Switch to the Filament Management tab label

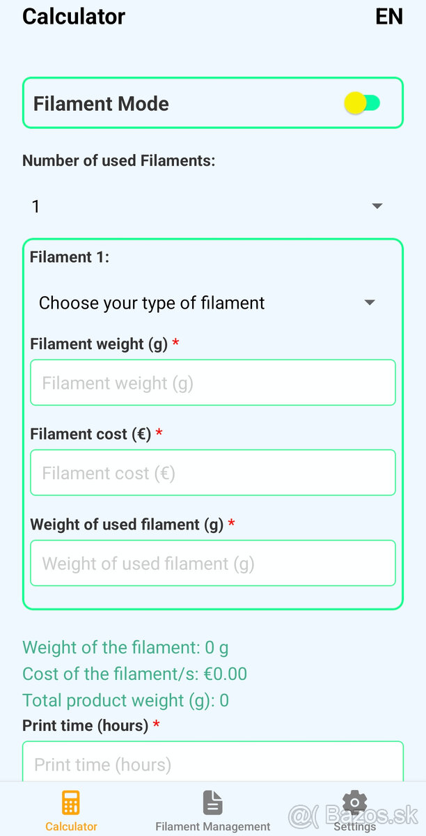click(213, 827)
